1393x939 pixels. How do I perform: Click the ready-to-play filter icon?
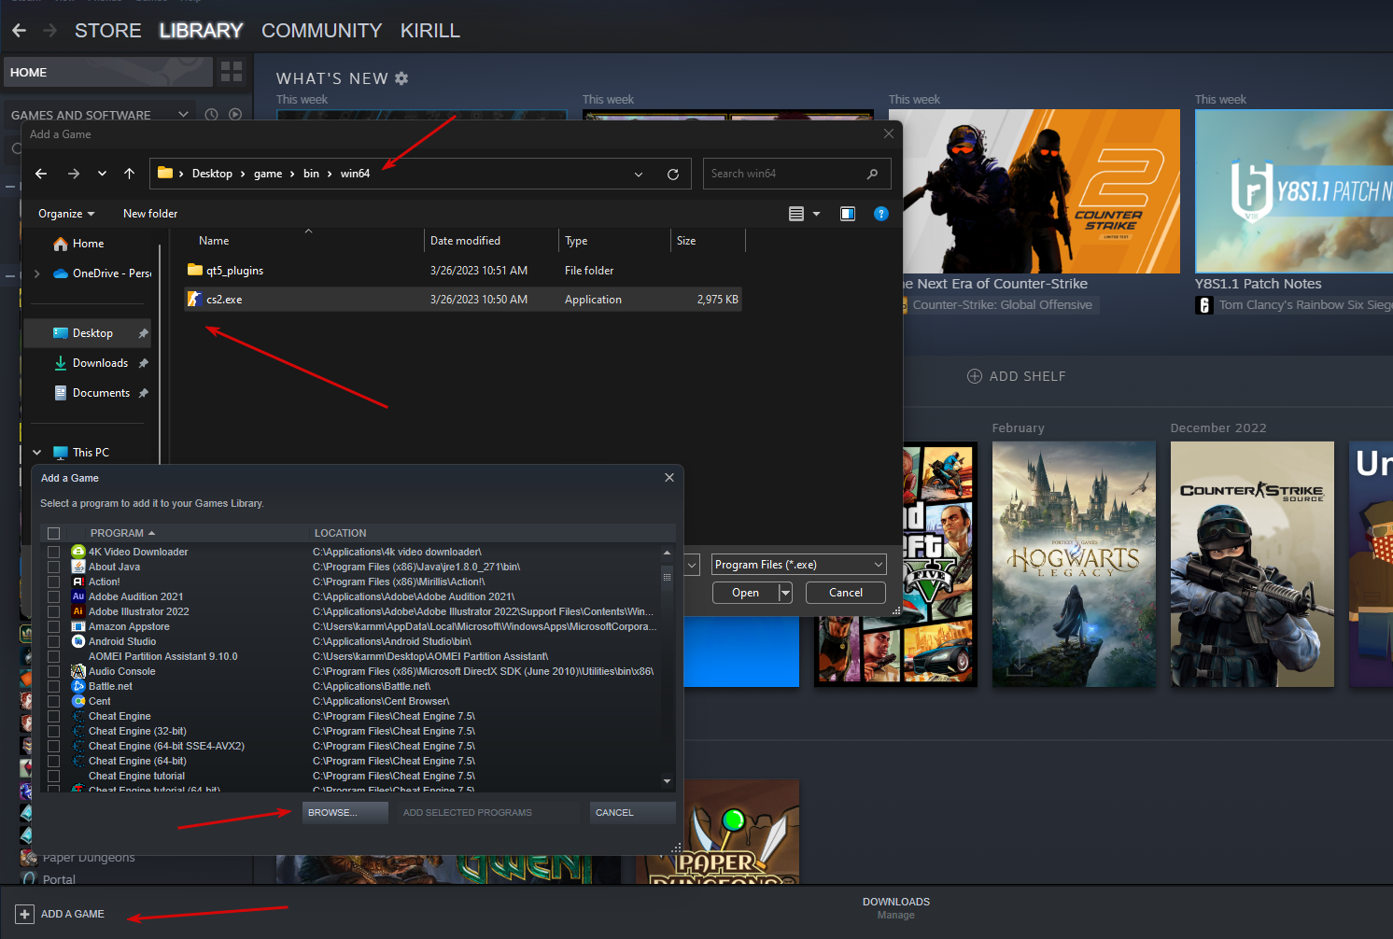point(235,115)
